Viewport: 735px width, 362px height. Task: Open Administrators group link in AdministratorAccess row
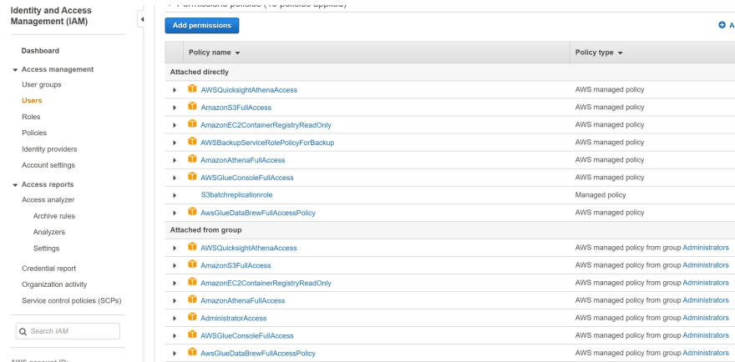pos(706,318)
